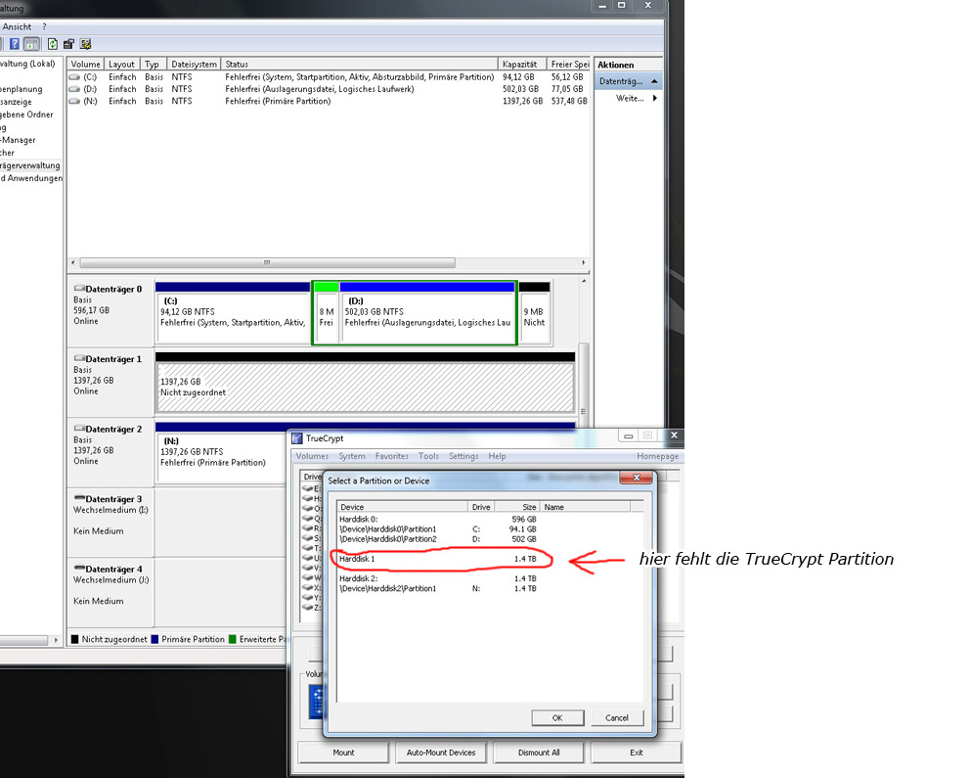Close the Select a Partition or Device dialog
The image size is (970, 778).
pos(636,478)
